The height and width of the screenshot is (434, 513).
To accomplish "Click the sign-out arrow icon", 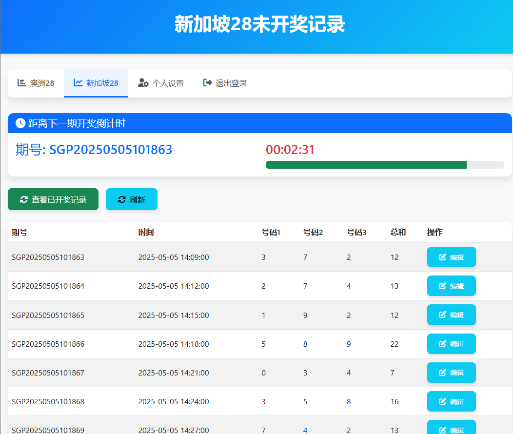I will (207, 83).
